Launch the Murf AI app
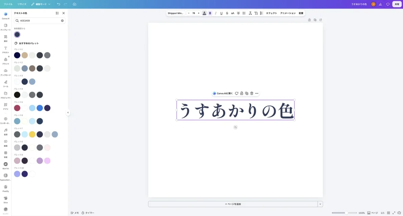Screen dimensions: 403x216 6,165
